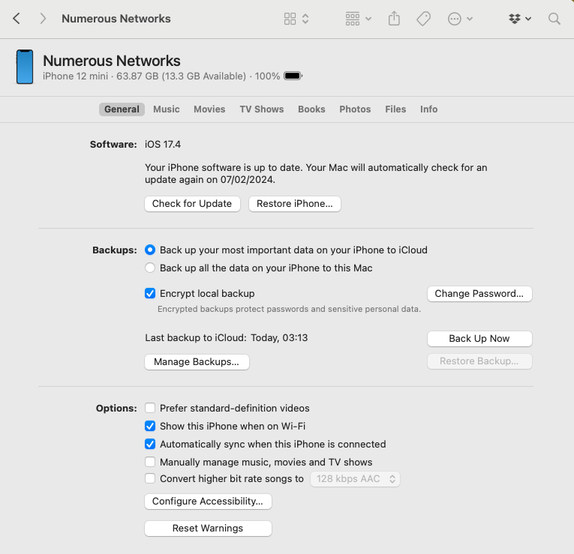This screenshot has width=574, height=554.
Task: Expand the chevron beside the Dropbox icon
Action: click(x=528, y=19)
